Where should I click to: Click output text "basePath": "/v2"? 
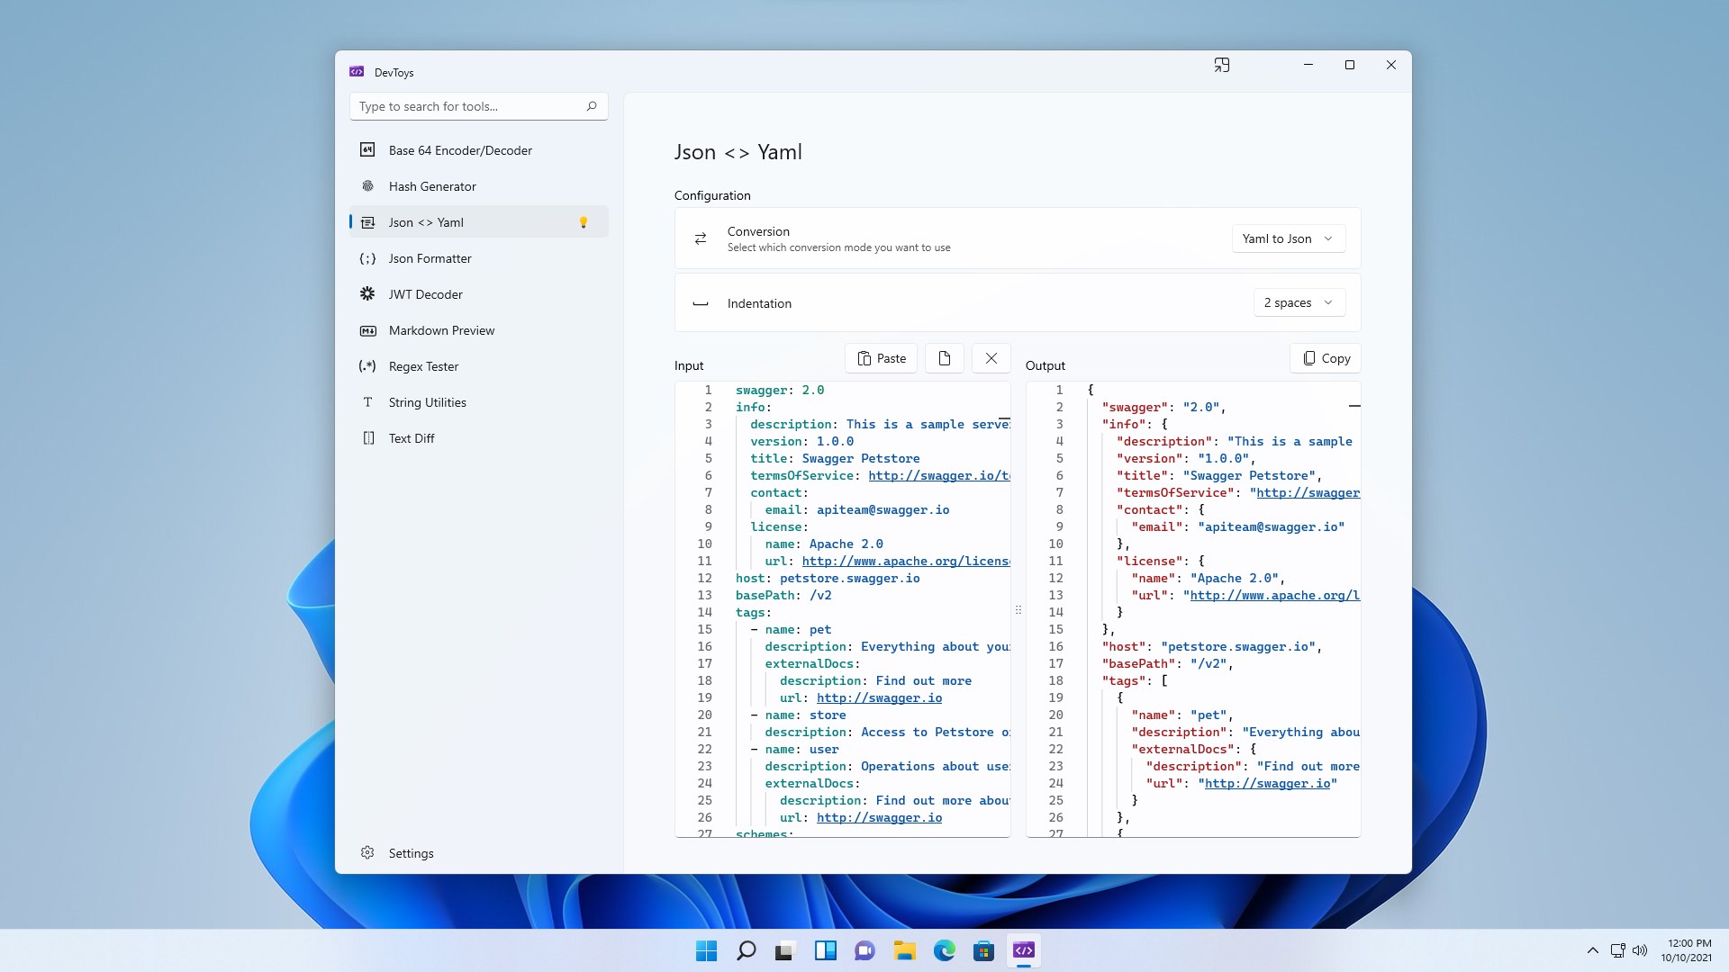click(x=1163, y=663)
